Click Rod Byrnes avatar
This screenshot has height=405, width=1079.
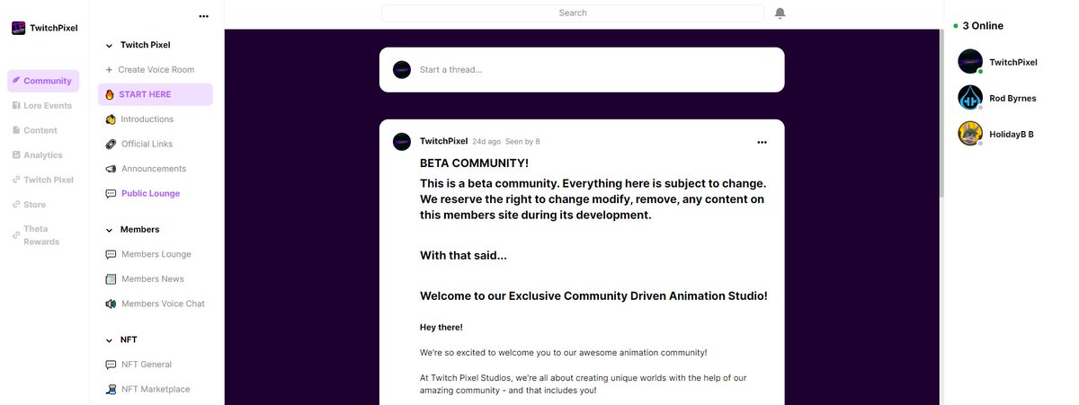pos(970,97)
